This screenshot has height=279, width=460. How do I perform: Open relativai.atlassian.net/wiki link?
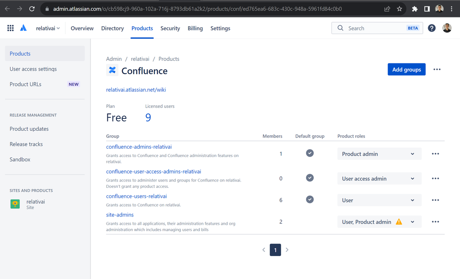(136, 90)
